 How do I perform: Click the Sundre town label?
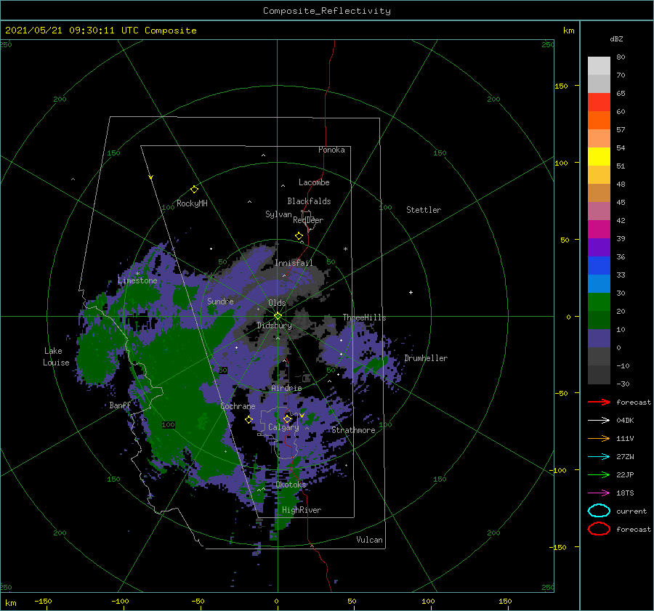tap(221, 301)
